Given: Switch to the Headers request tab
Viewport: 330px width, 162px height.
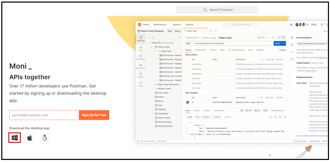Looking at the screenshot, I should [x=213, y=50].
